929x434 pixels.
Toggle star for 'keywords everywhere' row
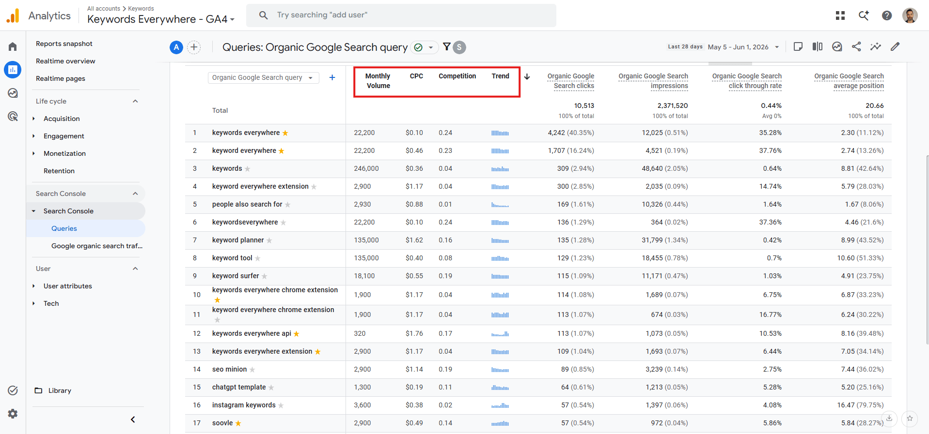click(285, 133)
